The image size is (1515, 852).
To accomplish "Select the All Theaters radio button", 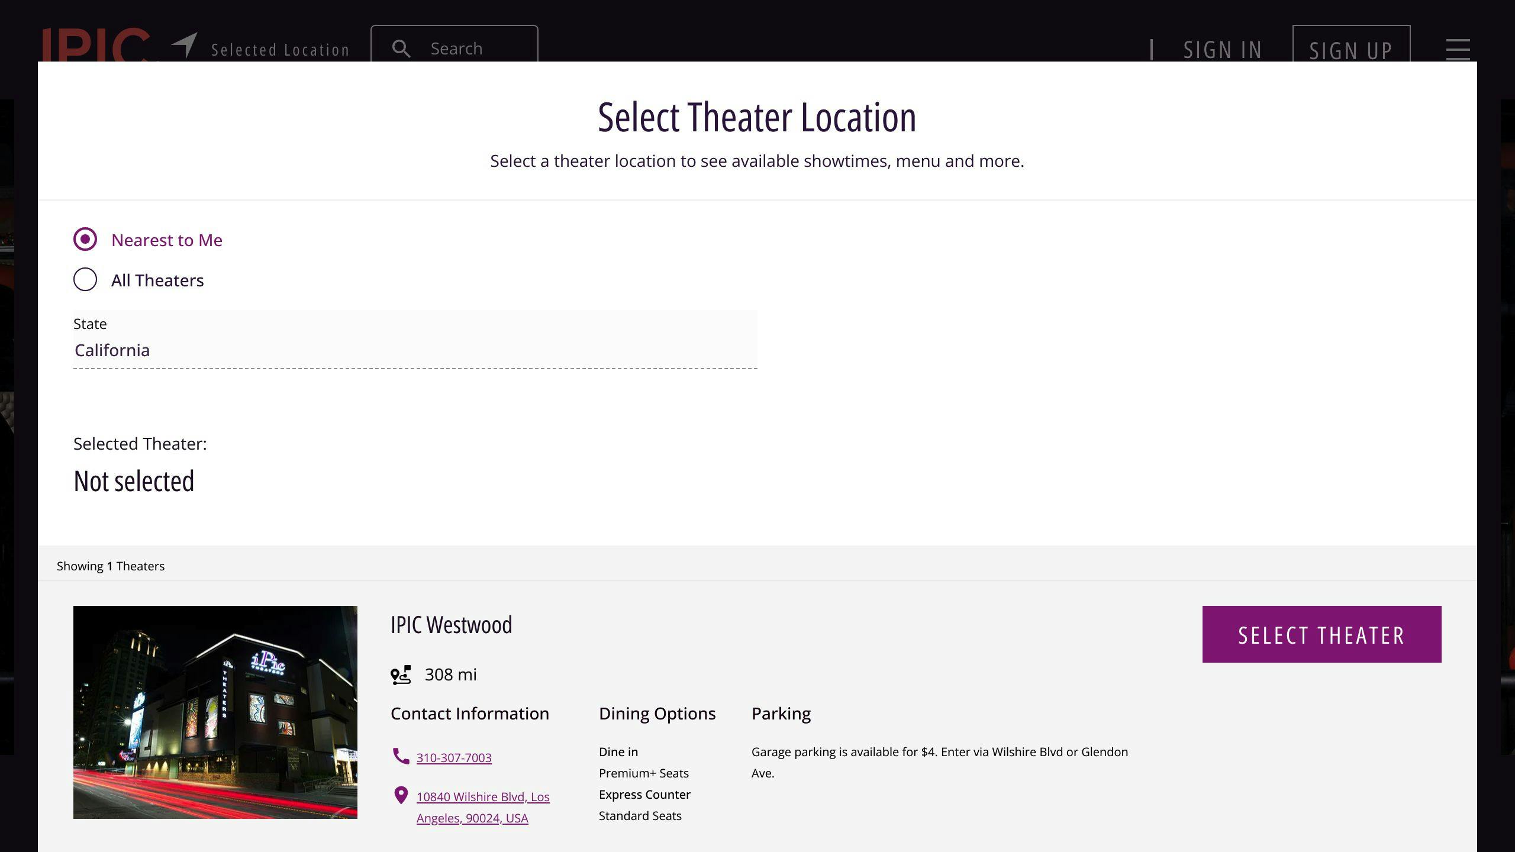I will [x=85, y=280].
